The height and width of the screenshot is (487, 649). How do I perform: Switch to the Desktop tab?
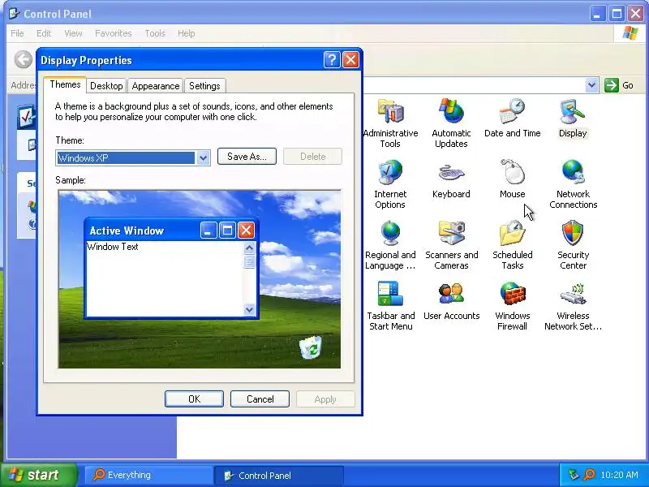(x=106, y=86)
